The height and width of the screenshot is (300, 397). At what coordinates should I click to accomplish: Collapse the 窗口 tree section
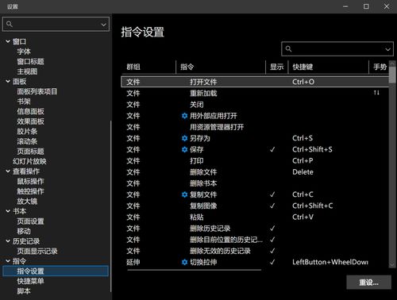point(8,41)
